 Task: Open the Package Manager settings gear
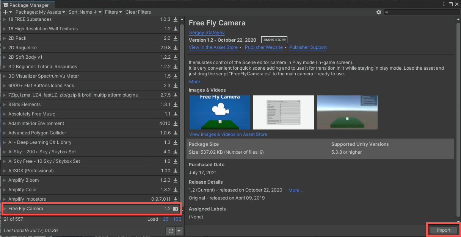[378, 12]
